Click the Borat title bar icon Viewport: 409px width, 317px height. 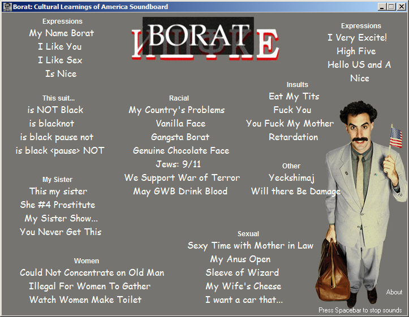coord(7,7)
